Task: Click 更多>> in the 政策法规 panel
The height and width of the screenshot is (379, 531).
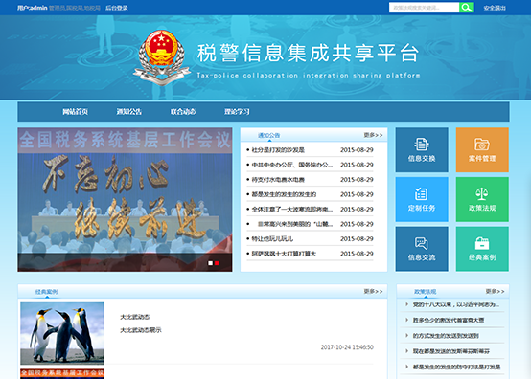Action: pyautogui.click(x=496, y=292)
